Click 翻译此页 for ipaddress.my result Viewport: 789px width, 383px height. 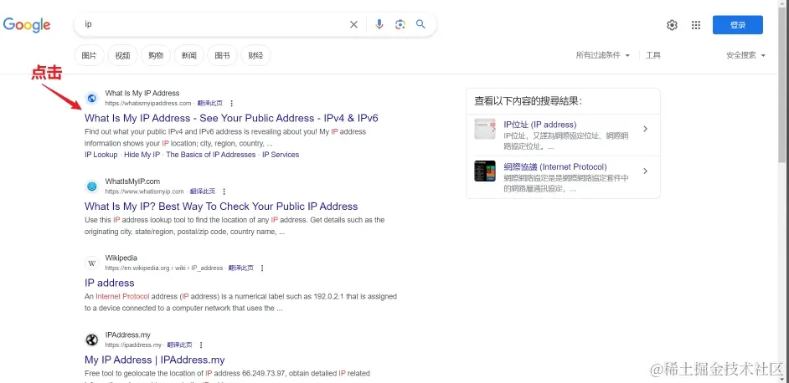(x=179, y=345)
